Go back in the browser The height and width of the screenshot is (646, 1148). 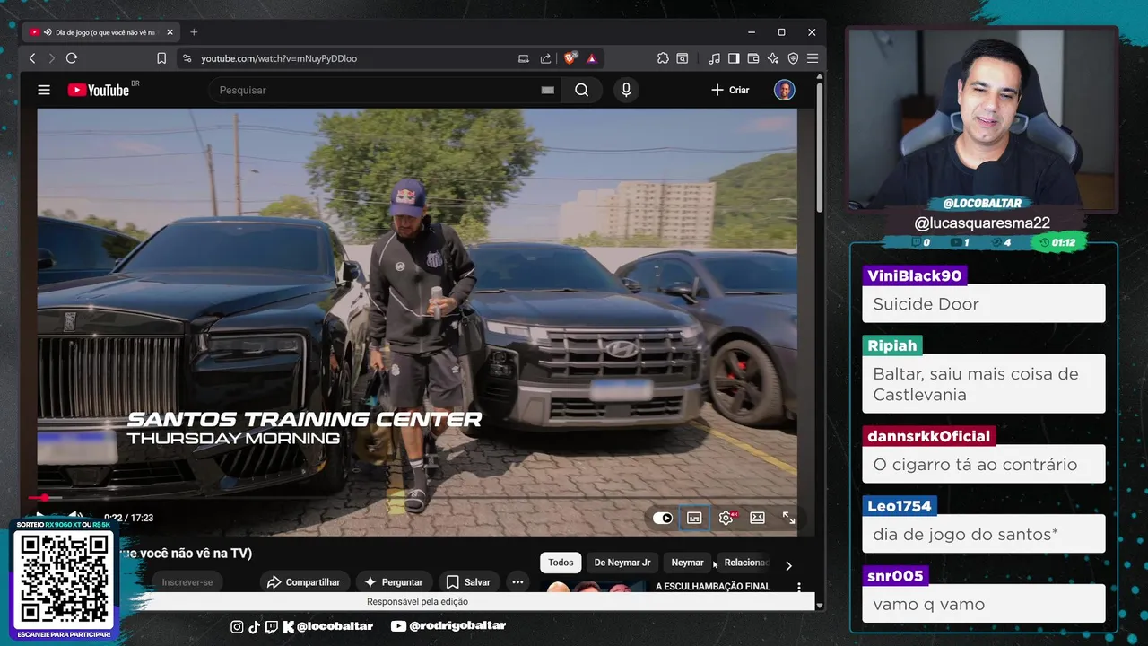[x=32, y=58]
